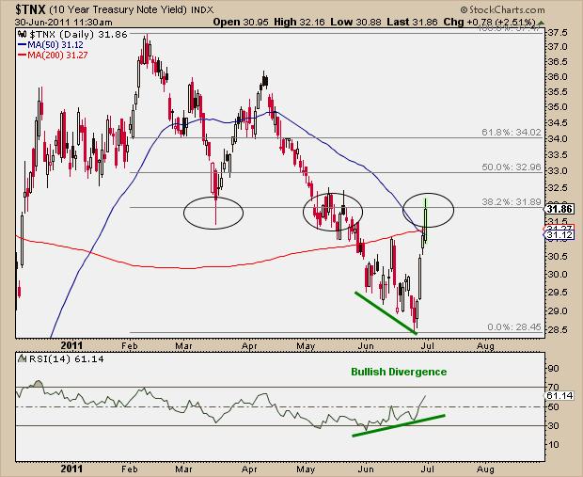Click the RSI(14) indicator legend icon
583x477 pixels.
(23, 359)
